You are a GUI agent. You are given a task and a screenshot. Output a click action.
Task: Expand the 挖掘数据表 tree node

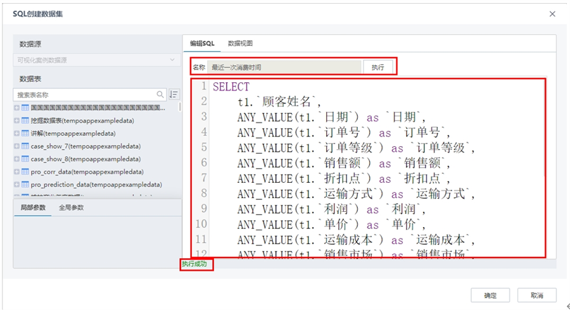(x=16, y=120)
